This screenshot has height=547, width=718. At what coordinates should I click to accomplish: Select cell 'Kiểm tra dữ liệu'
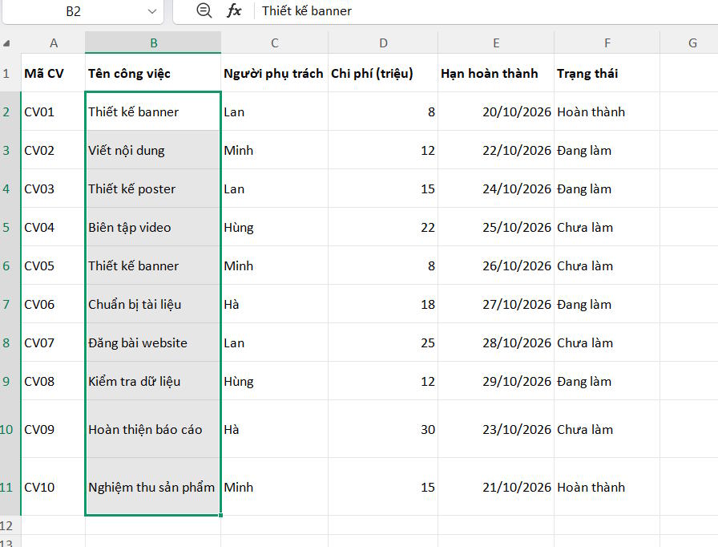coord(153,381)
